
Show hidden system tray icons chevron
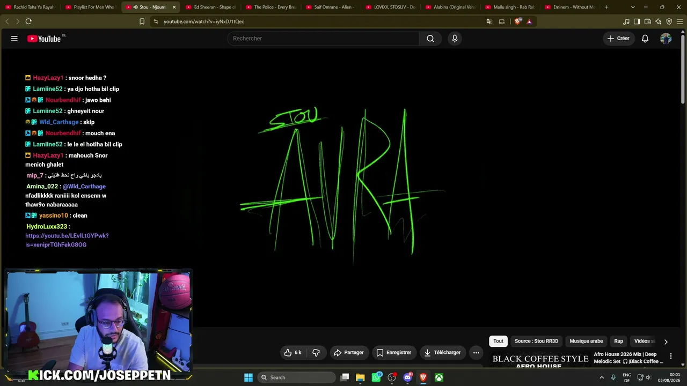(601, 377)
